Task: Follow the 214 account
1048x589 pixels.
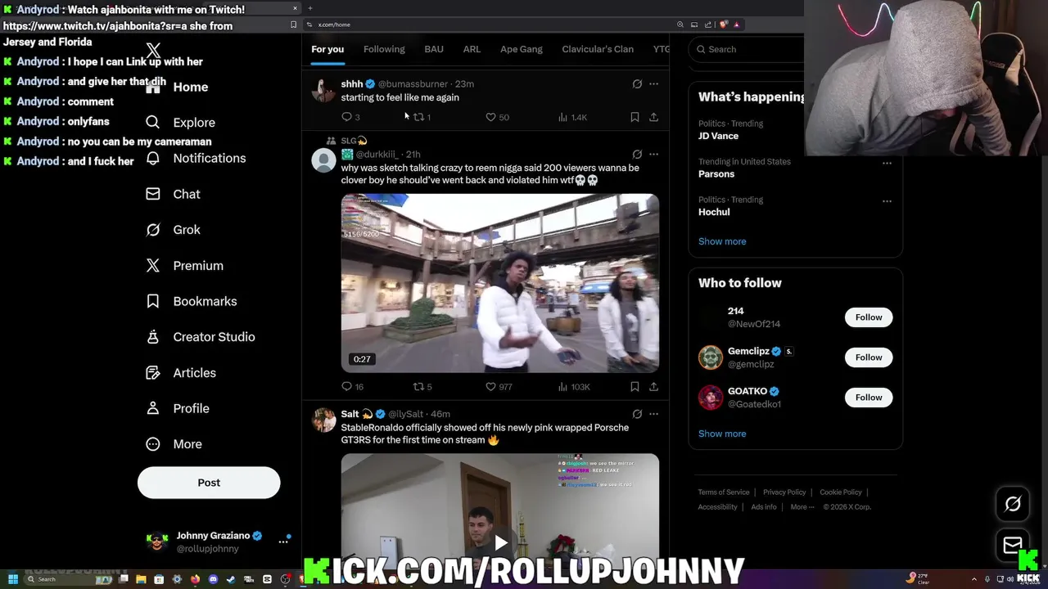Action: 869,317
